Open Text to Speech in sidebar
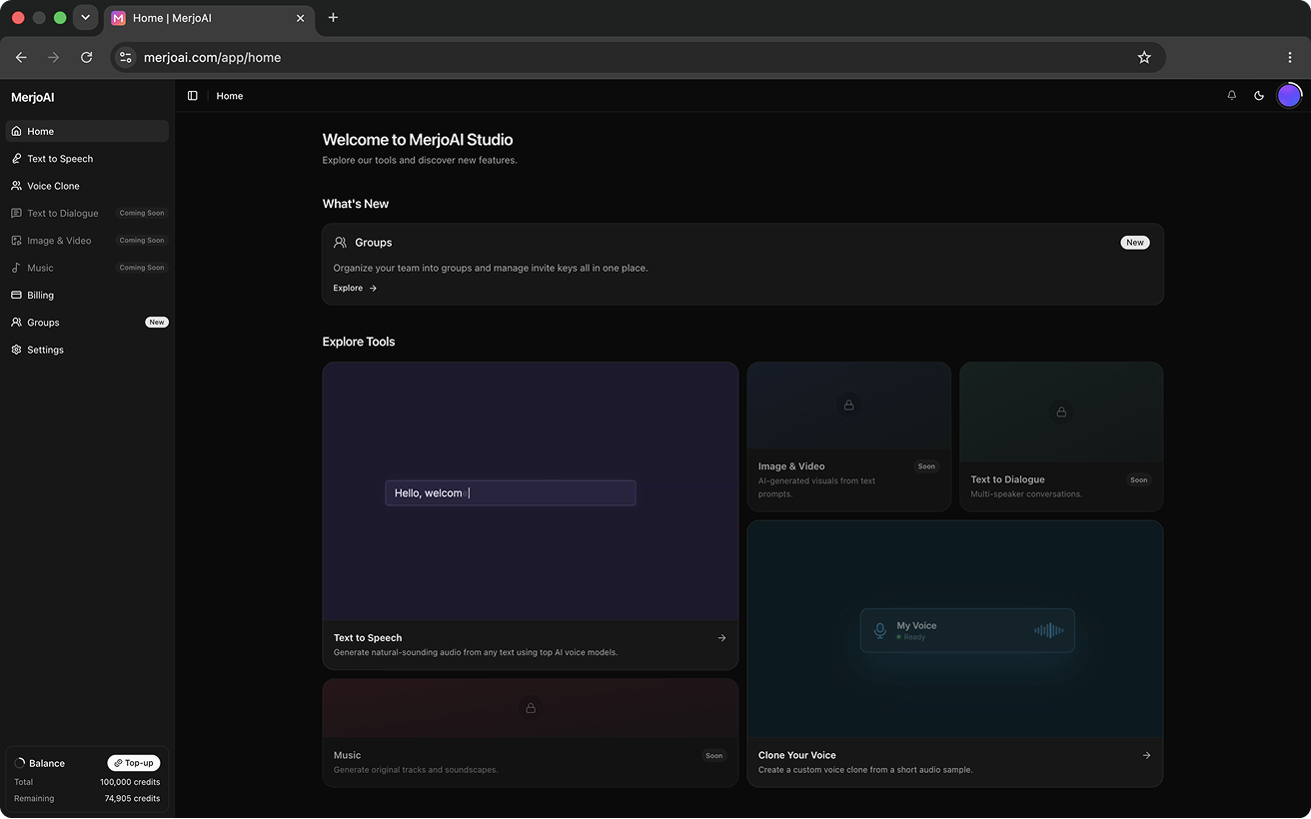This screenshot has height=819, width=1311. coord(87,159)
